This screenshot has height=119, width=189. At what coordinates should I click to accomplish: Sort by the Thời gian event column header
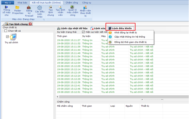tap(68, 36)
